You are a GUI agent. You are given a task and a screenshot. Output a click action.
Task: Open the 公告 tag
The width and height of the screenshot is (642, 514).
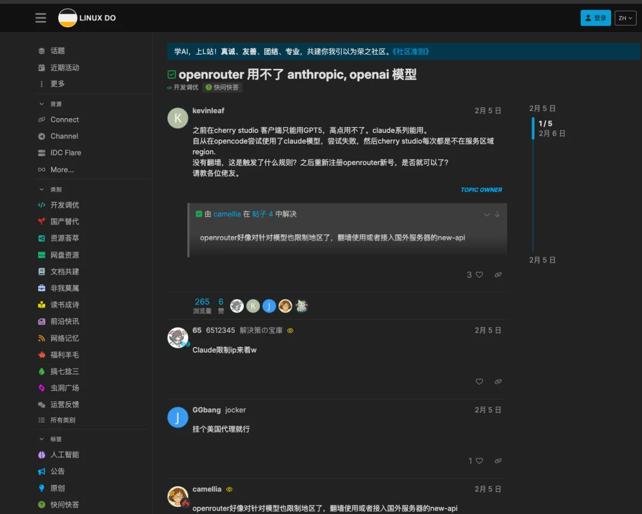57,471
